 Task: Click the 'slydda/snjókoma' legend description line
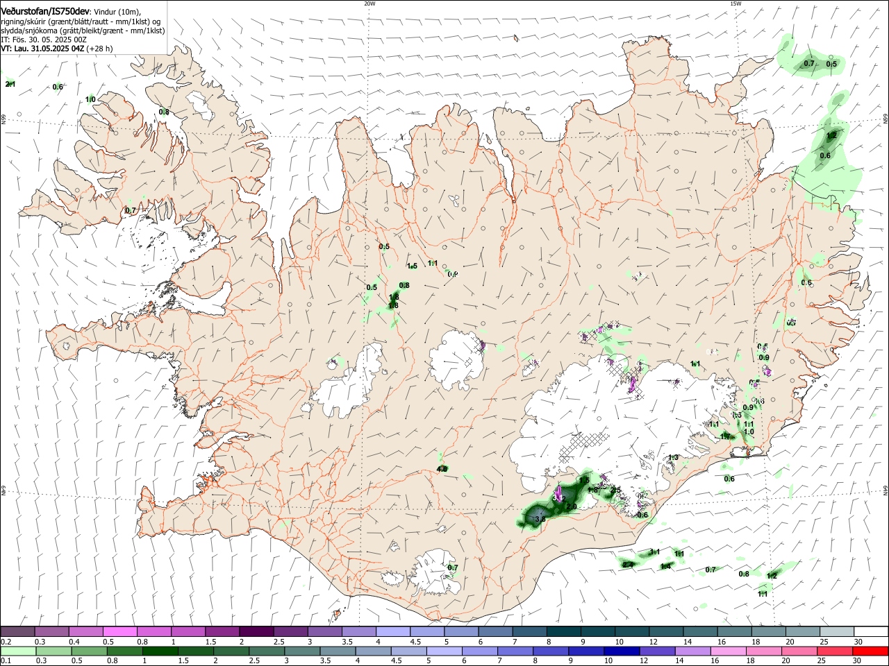83,31
